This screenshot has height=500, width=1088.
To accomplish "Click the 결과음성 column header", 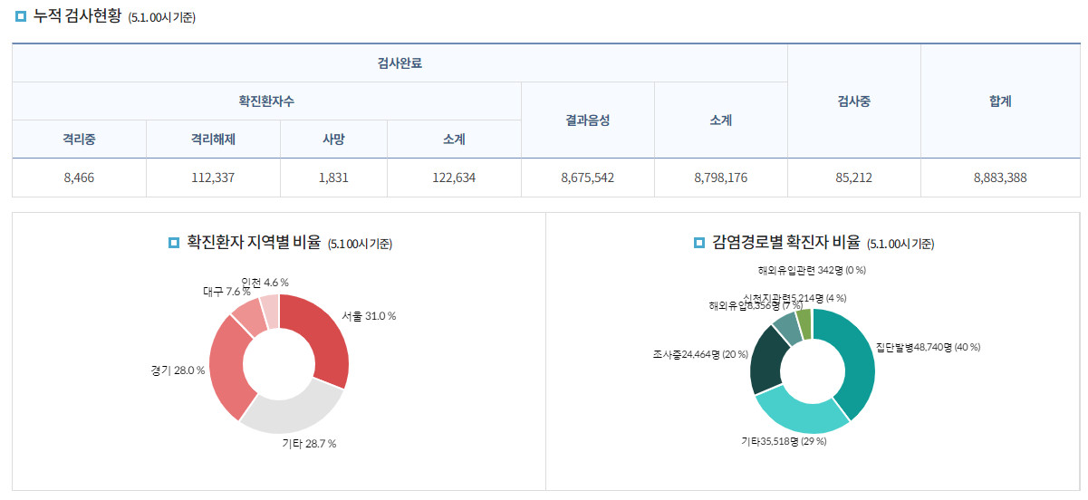I will (x=587, y=120).
